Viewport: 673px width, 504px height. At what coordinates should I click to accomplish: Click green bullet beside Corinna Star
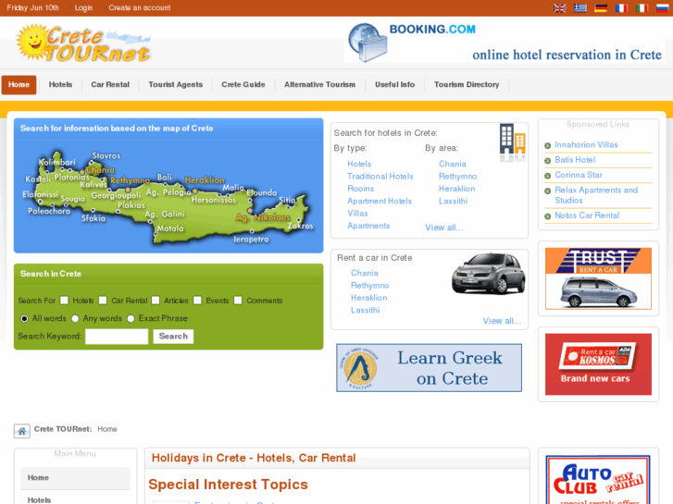(x=548, y=176)
